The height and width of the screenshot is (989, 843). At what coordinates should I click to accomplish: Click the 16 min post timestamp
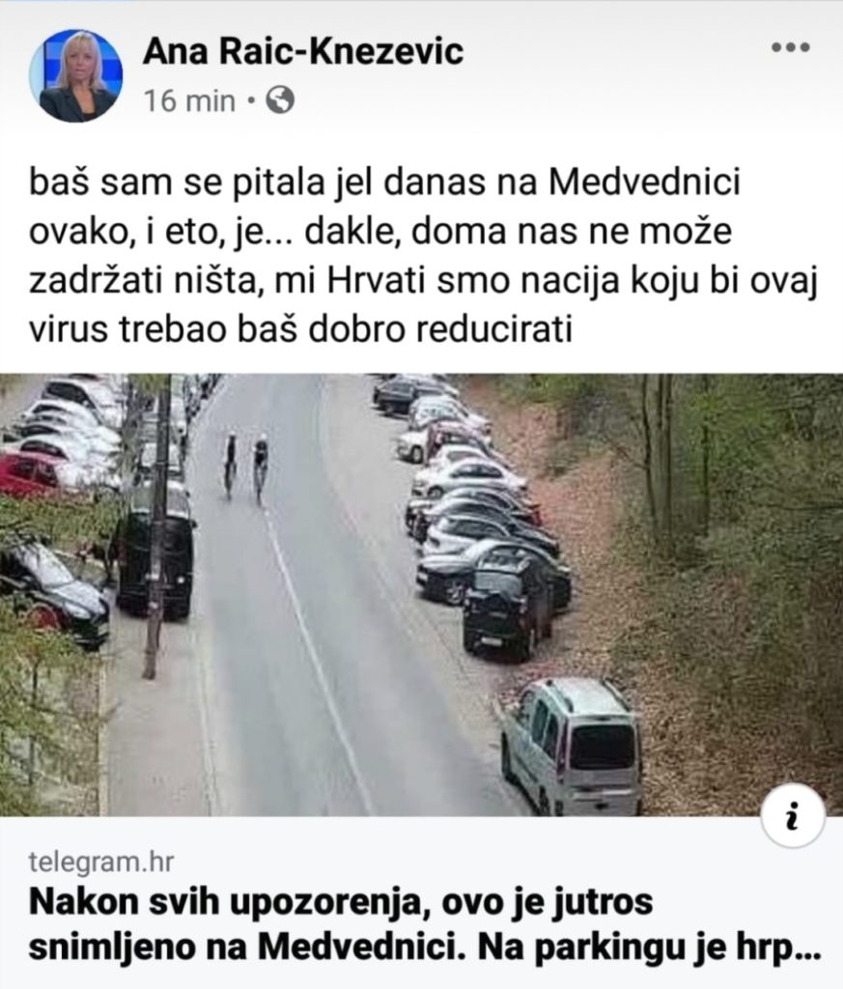pyautogui.click(x=189, y=100)
